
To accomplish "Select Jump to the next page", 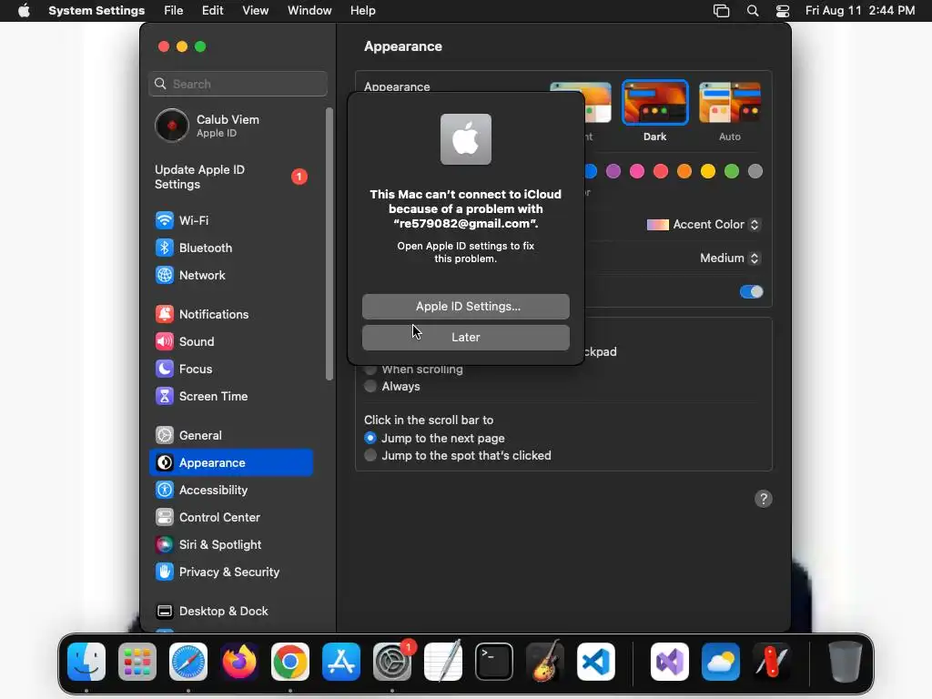I will [370, 438].
